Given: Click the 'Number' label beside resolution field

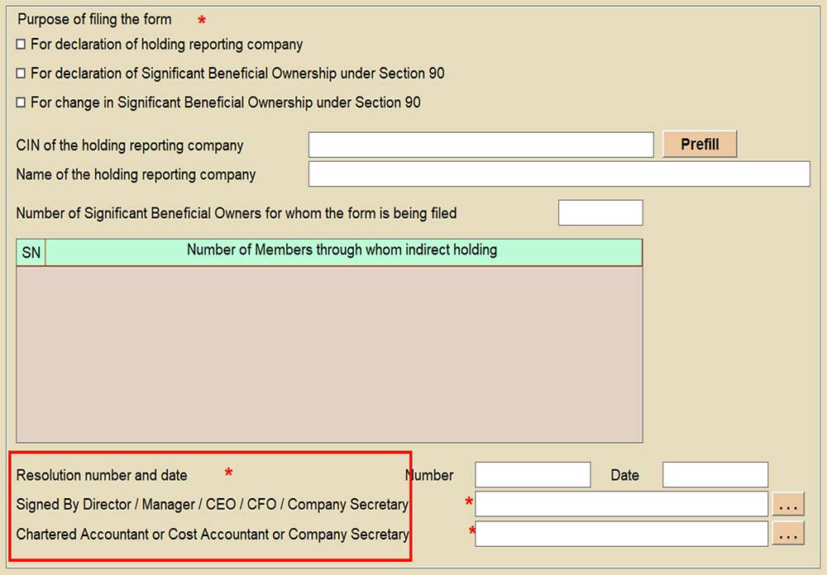Looking at the screenshot, I should click(x=430, y=475).
